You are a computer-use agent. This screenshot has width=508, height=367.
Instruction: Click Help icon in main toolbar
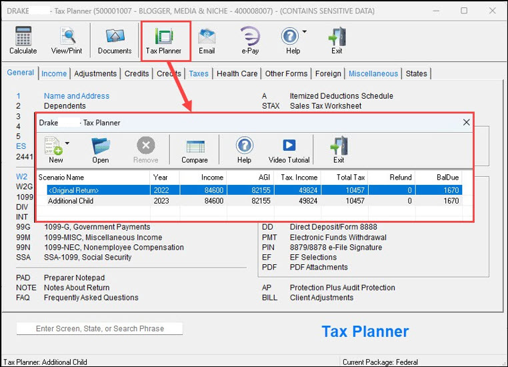290,36
